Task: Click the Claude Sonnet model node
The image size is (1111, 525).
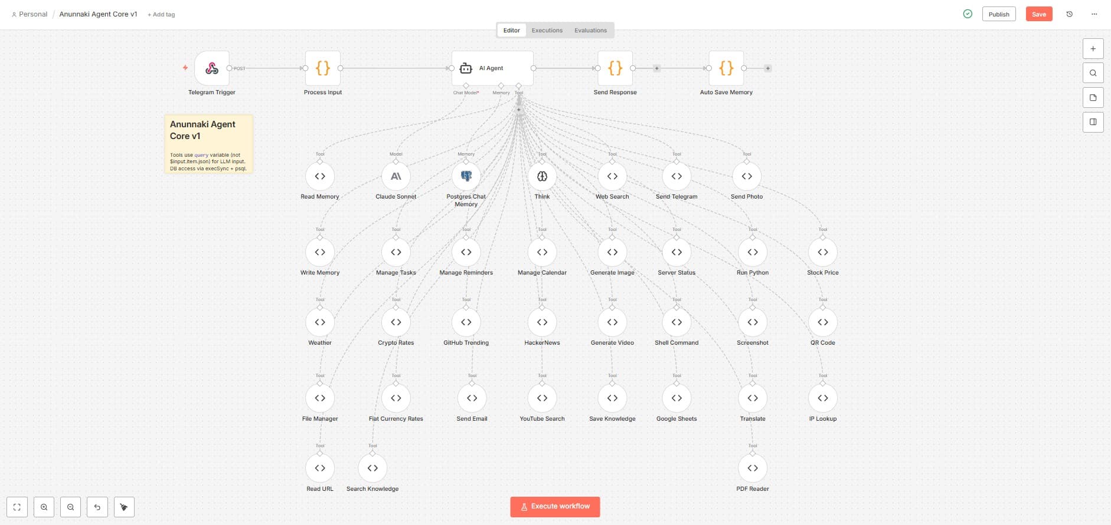Action: coord(396,176)
